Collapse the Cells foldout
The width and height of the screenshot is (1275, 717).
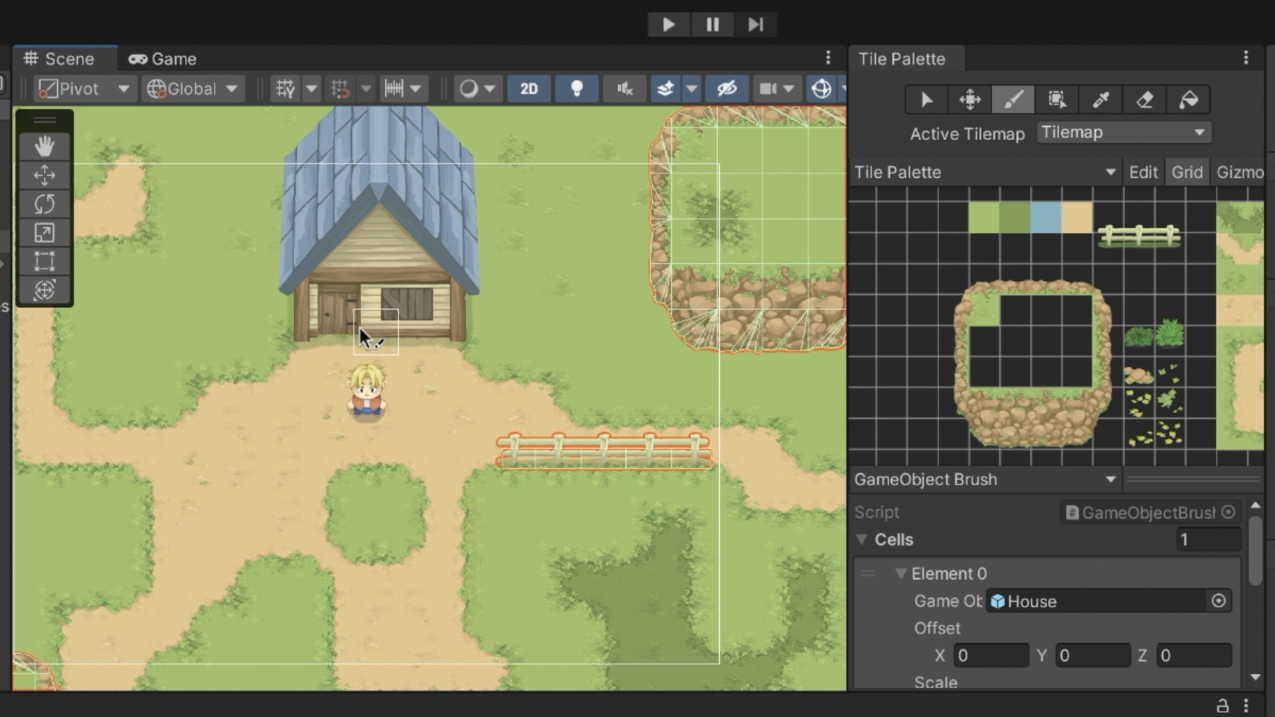click(x=862, y=539)
